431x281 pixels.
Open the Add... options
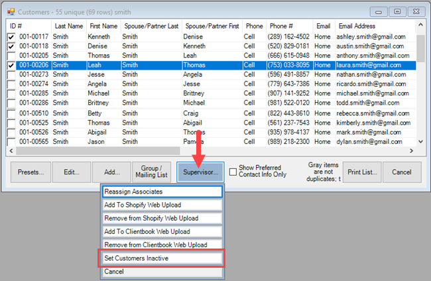(111, 172)
